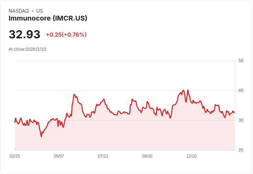Viewport: 253px width, 174px height.
Task: Click the highest peak of the price line
Action: pos(183,90)
